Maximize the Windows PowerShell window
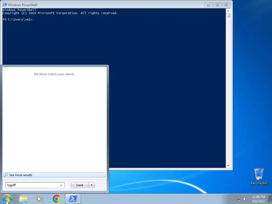 pyautogui.click(x=217, y=5)
